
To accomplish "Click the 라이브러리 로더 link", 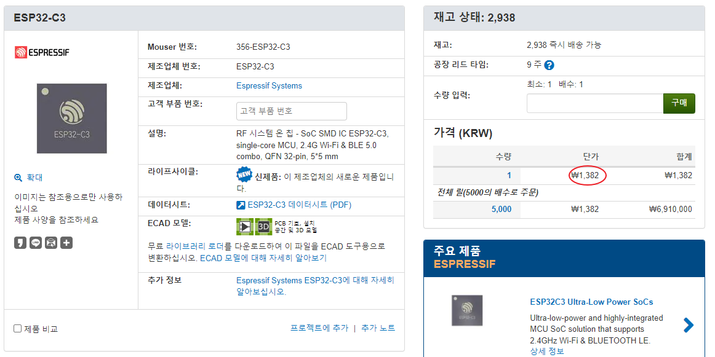I will tap(194, 246).
